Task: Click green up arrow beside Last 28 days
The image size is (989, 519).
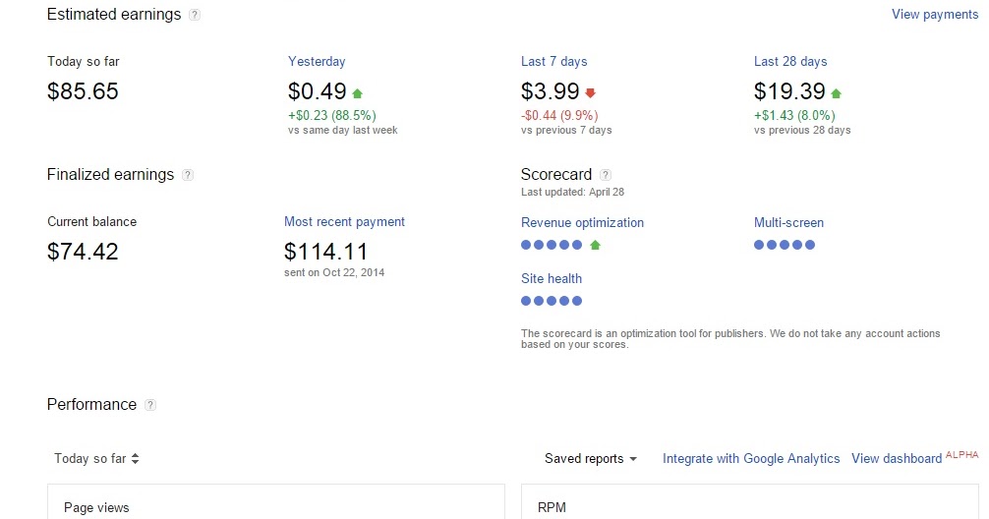Action: coord(836,93)
